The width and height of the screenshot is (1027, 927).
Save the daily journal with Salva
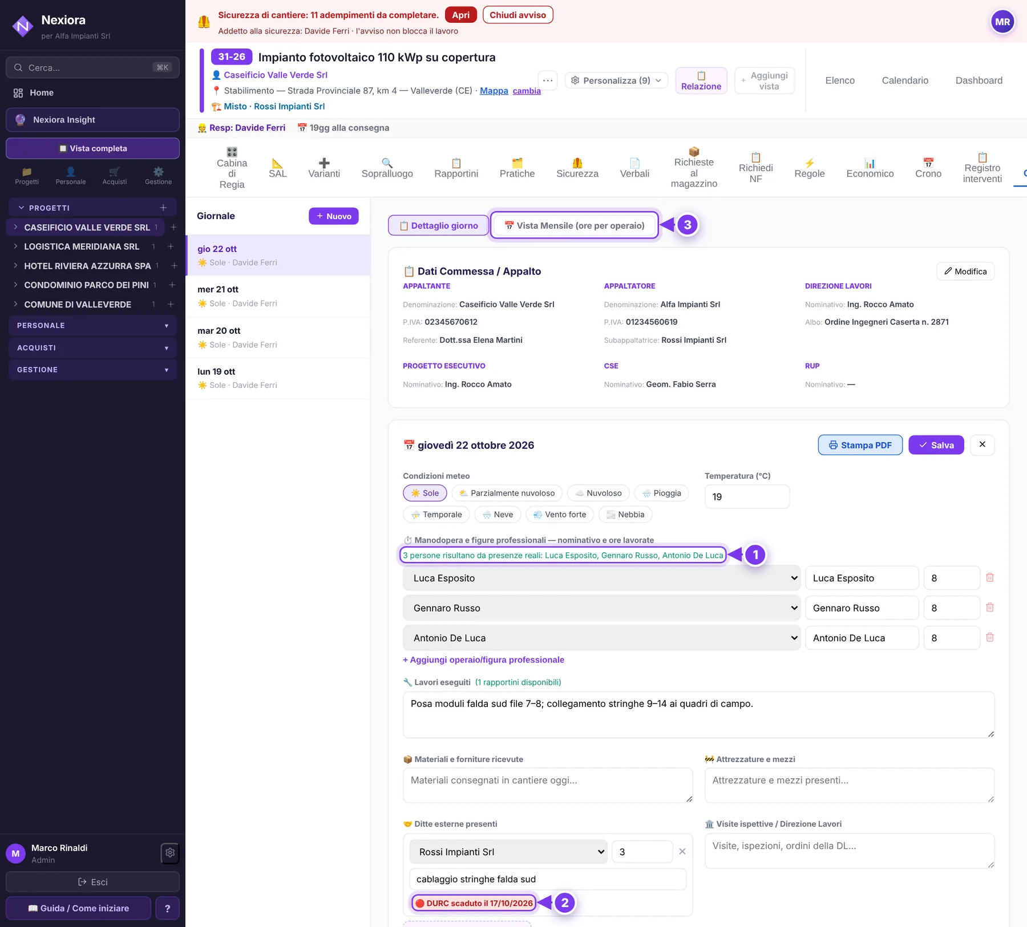[x=936, y=445]
